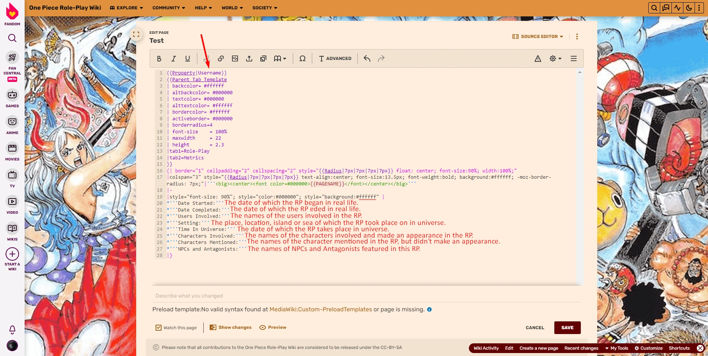Open the Games section

point(12,99)
